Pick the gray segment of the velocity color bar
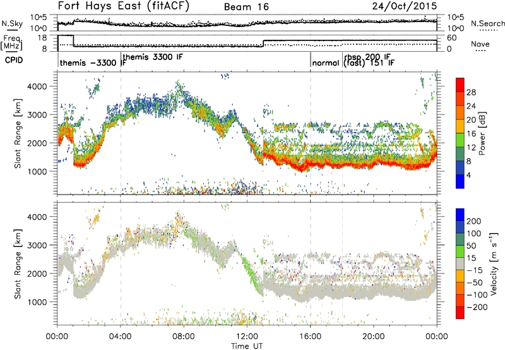Image resolution: width=505 pixels, height=350 pixels. [460, 263]
